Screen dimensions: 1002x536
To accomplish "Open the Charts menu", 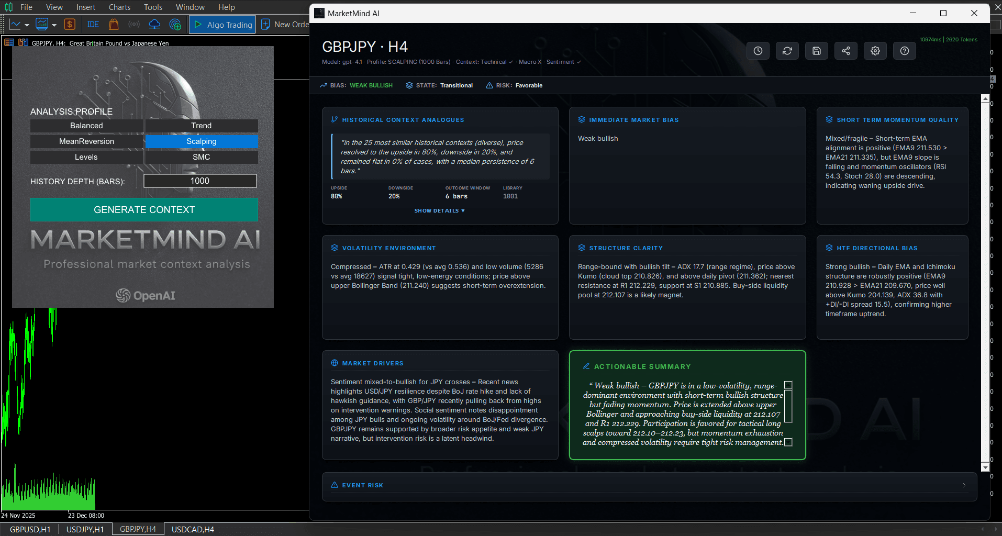I will tap(119, 7).
